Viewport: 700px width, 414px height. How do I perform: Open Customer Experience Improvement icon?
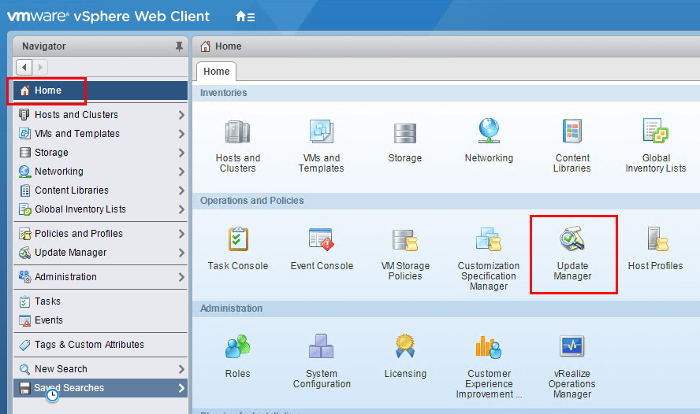[489, 347]
